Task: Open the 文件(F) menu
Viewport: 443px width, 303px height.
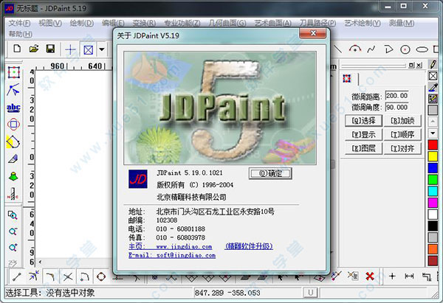Action: tap(19, 23)
